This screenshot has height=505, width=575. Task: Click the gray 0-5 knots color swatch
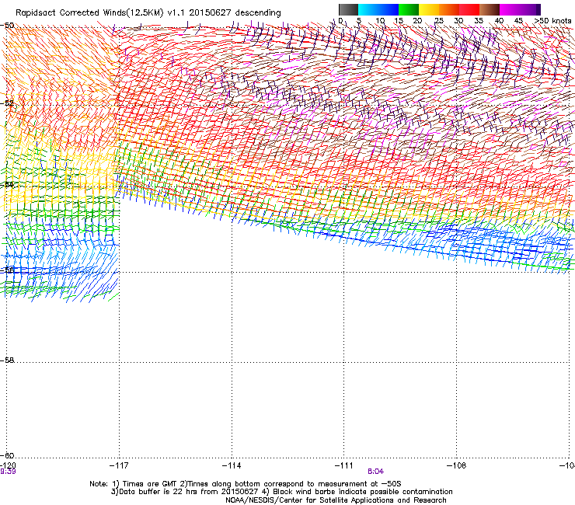point(348,9)
